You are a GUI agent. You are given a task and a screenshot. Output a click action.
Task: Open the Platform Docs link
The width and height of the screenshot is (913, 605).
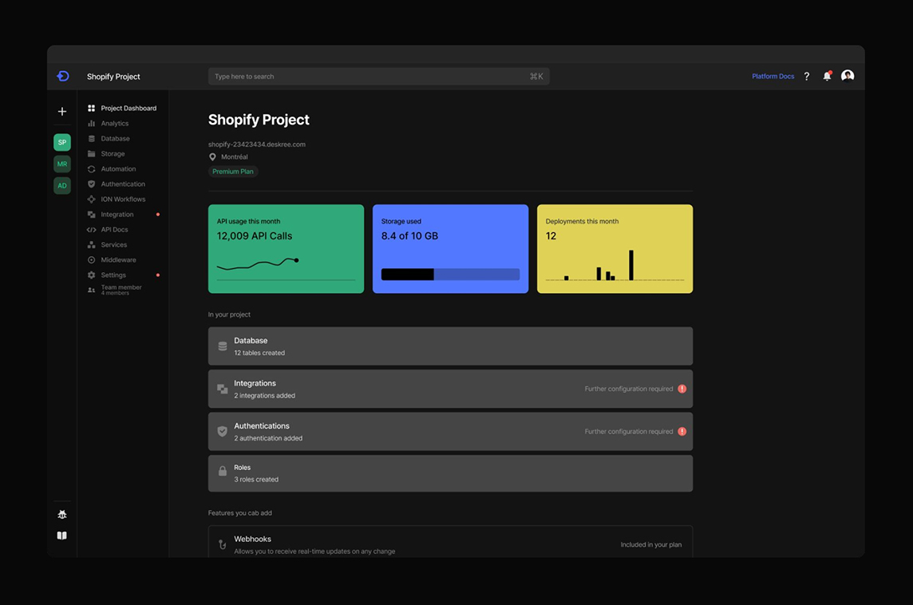(x=773, y=77)
